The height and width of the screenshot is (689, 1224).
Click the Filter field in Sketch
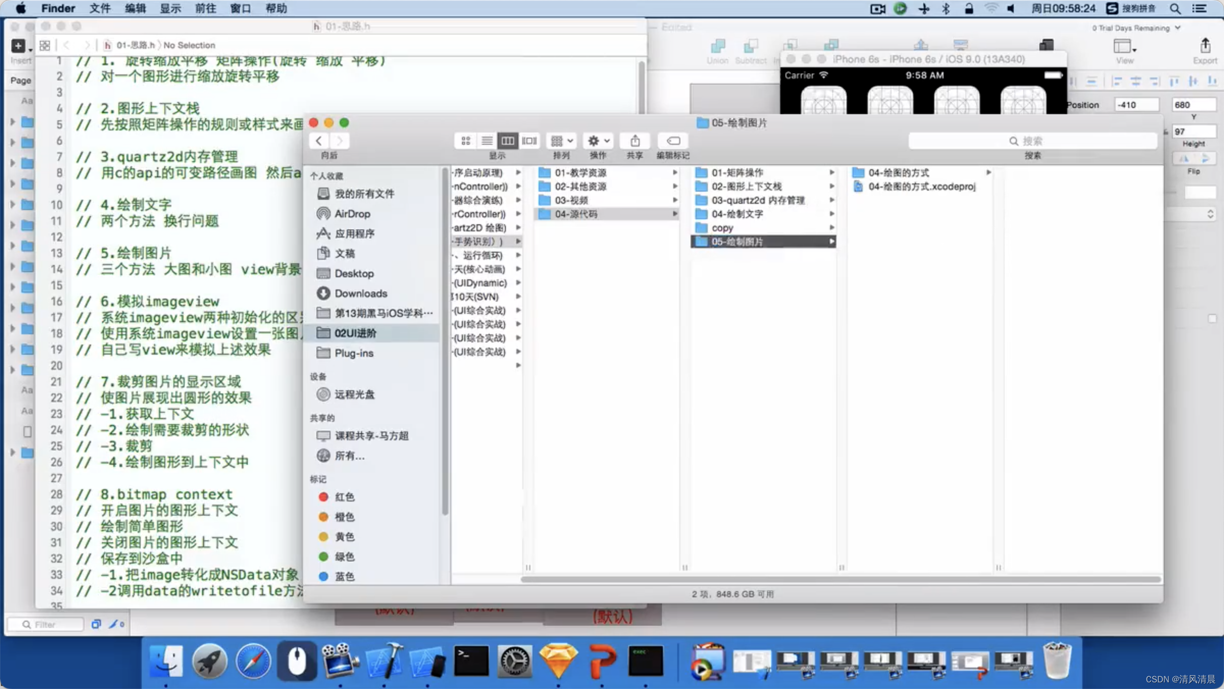click(x=45, y=624)
